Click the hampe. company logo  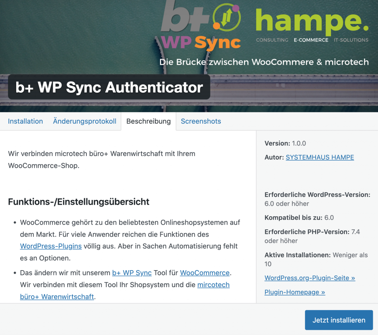point(312,22)
